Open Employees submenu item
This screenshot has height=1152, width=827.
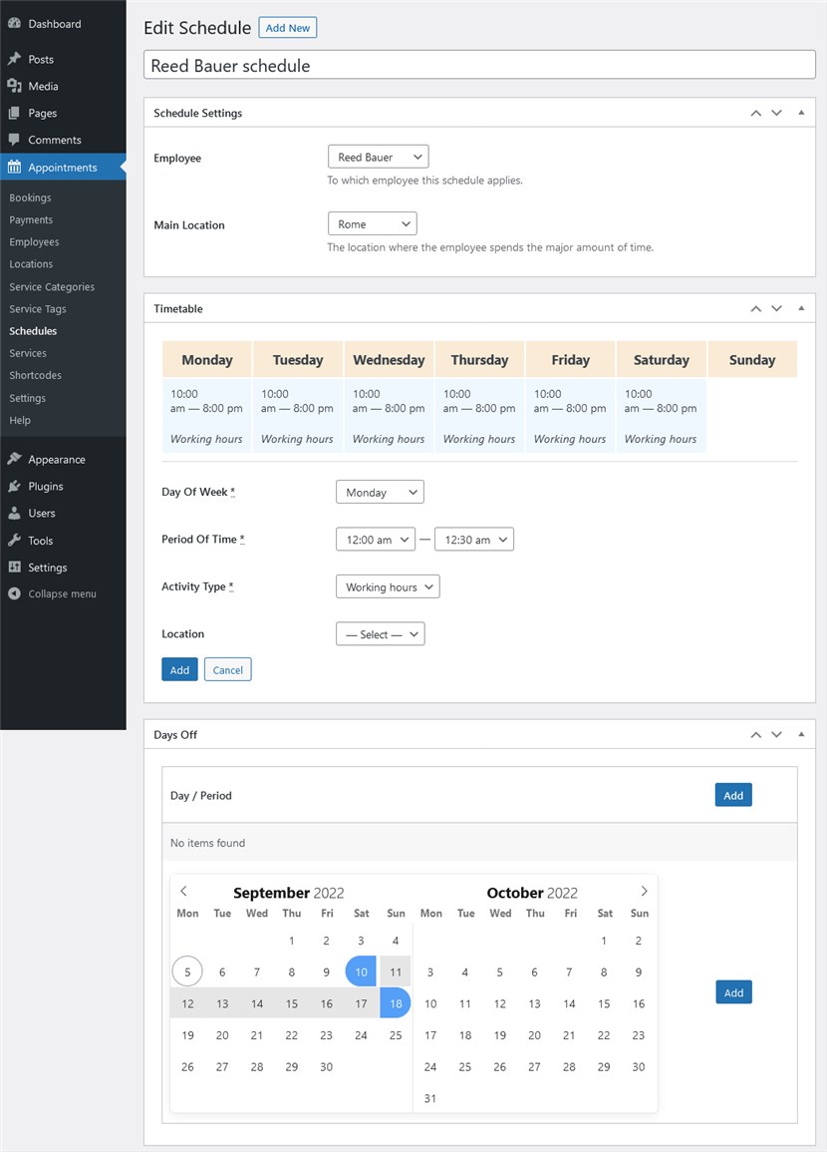[x=34, y=241]
